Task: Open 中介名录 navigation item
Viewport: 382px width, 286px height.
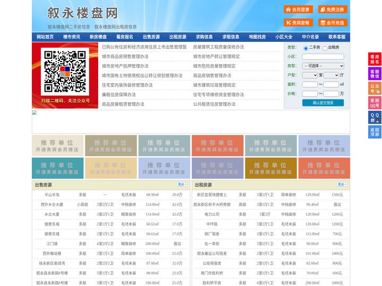Action: tap(310, 37)
